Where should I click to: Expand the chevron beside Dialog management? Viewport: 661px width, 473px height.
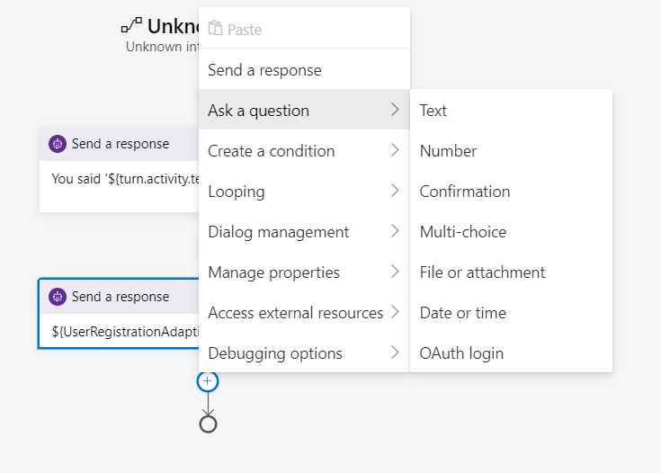pyautogui.click(x=395, y=231)
